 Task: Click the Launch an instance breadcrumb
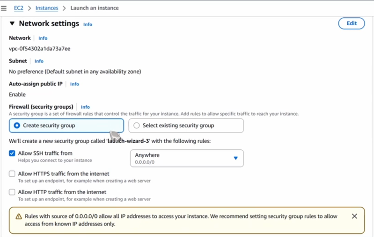94,8
